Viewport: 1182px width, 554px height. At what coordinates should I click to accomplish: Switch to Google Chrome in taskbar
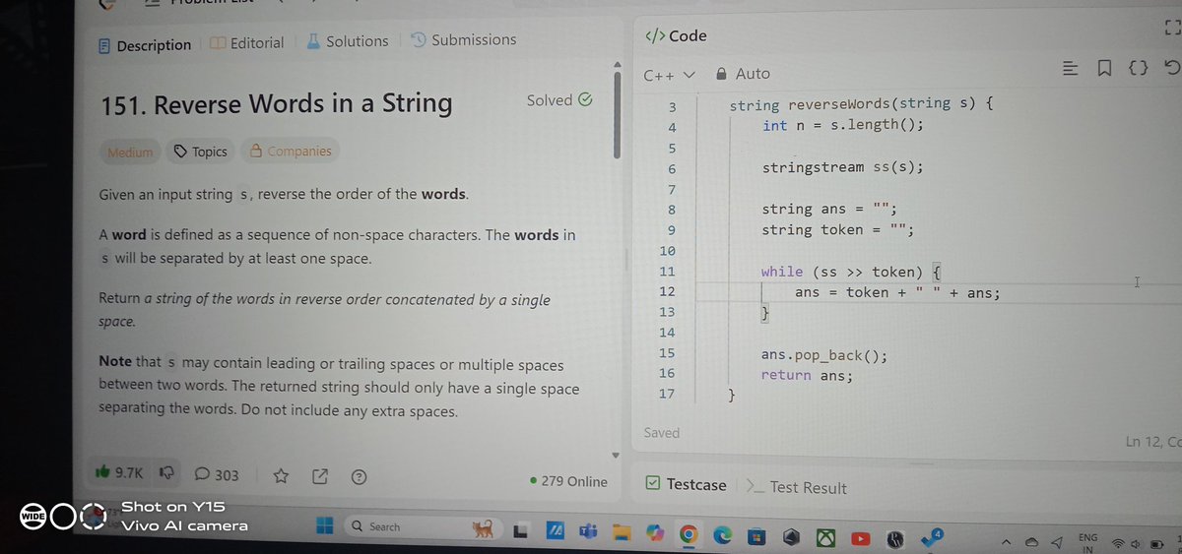click(689, 535)
